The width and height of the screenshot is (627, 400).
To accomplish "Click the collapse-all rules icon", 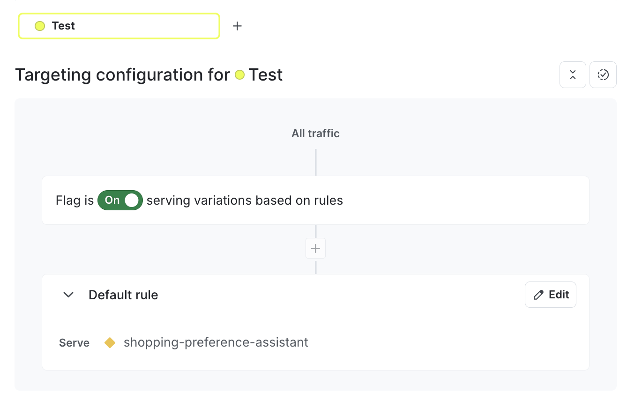I will 573,74.
